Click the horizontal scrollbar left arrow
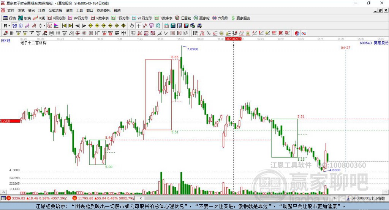 [141, 198]
